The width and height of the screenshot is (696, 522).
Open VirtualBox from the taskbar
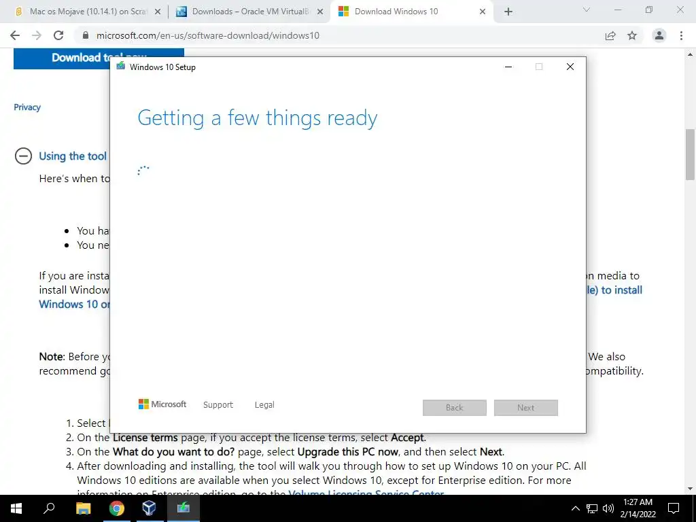coord(149,508)
